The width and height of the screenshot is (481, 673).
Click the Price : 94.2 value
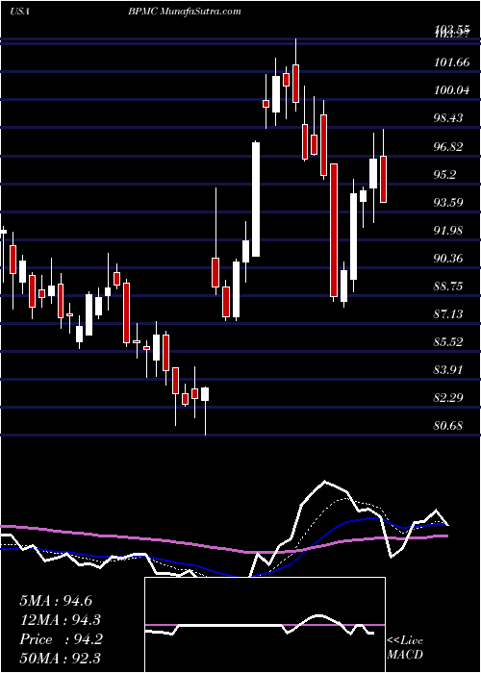pos(61,639)
